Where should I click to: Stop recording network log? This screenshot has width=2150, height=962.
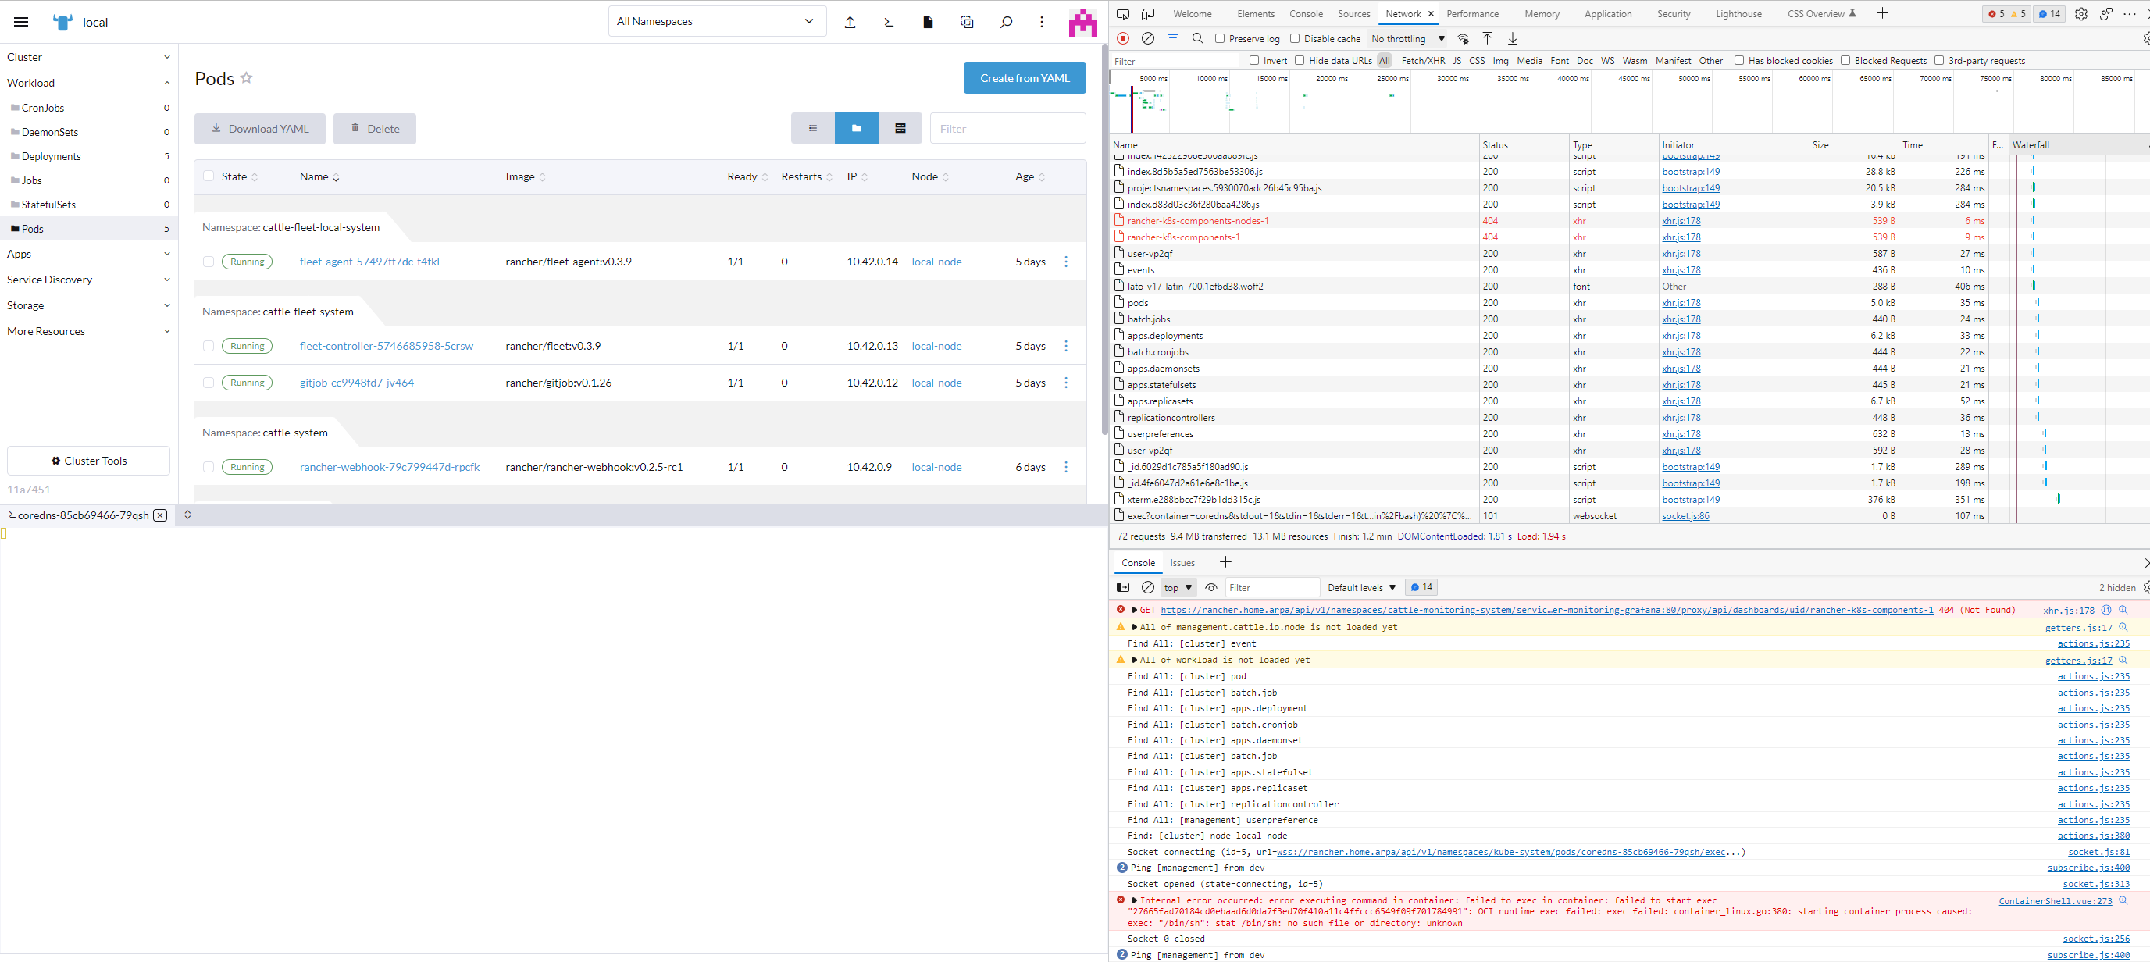point(1122,38)
